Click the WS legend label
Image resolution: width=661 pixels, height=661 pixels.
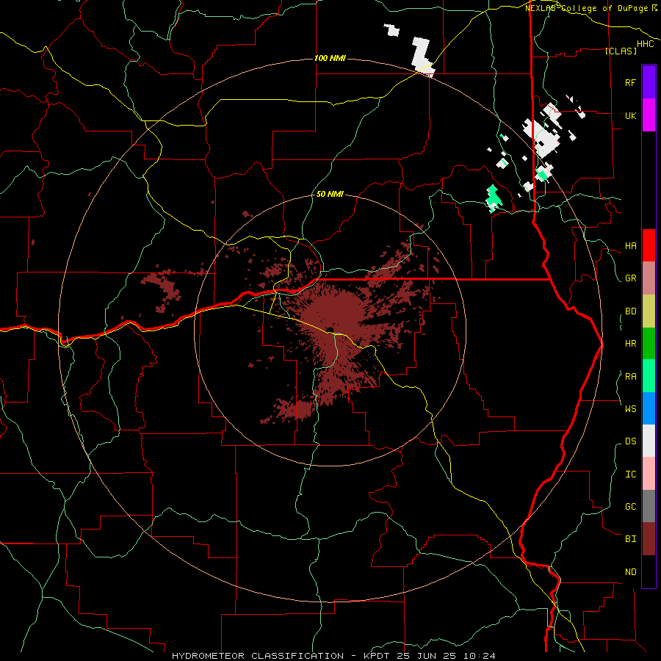630,408
